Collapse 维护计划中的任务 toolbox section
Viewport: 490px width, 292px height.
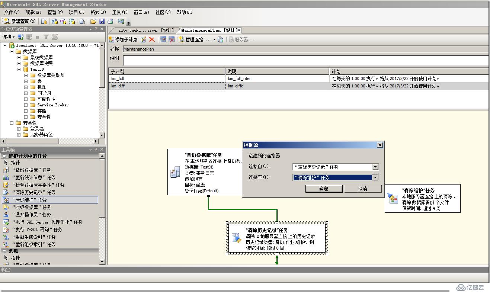pos(5,156)
